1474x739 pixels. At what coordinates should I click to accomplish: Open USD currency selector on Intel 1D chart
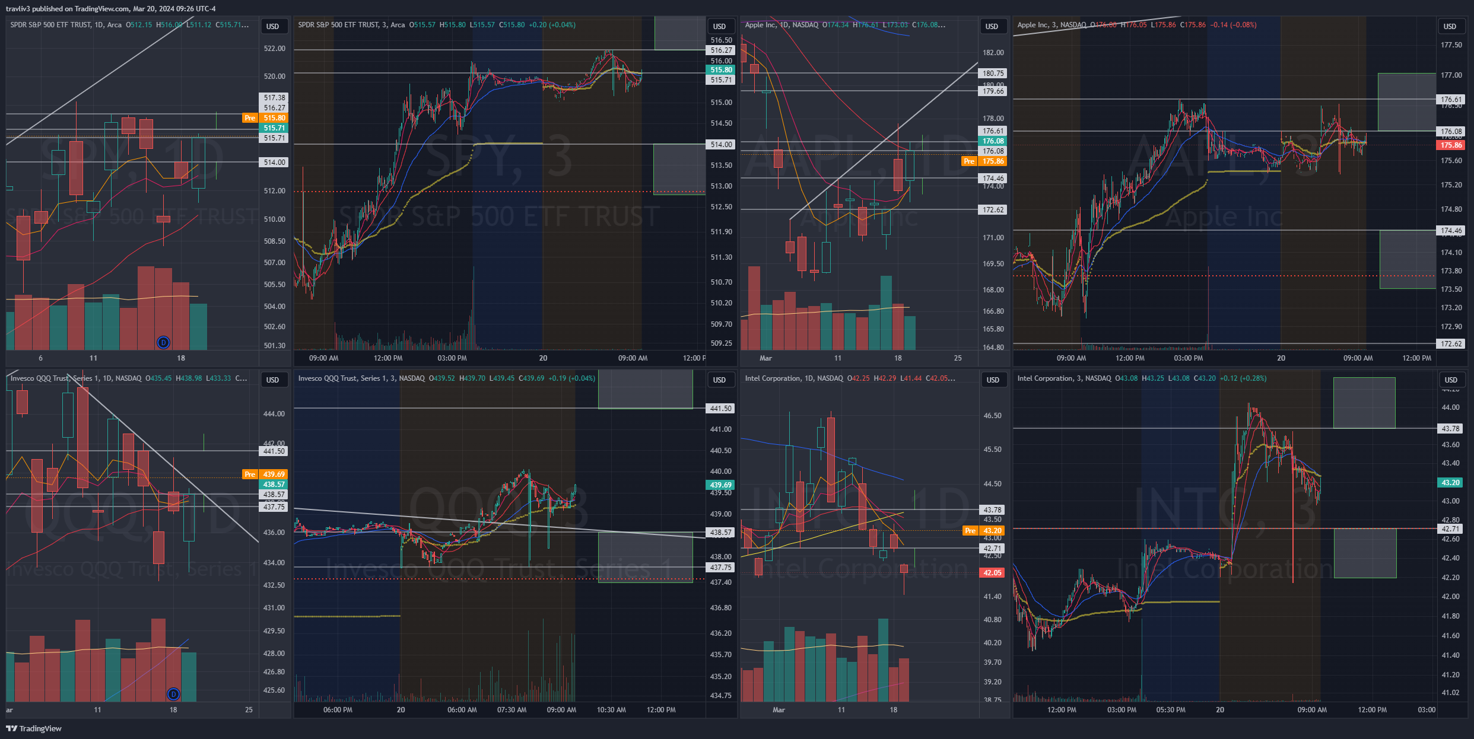[x=993, y=380]
